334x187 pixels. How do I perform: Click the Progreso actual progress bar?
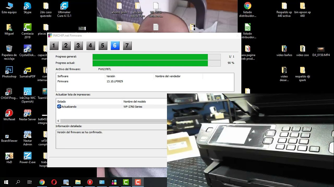tap(157, 63)
